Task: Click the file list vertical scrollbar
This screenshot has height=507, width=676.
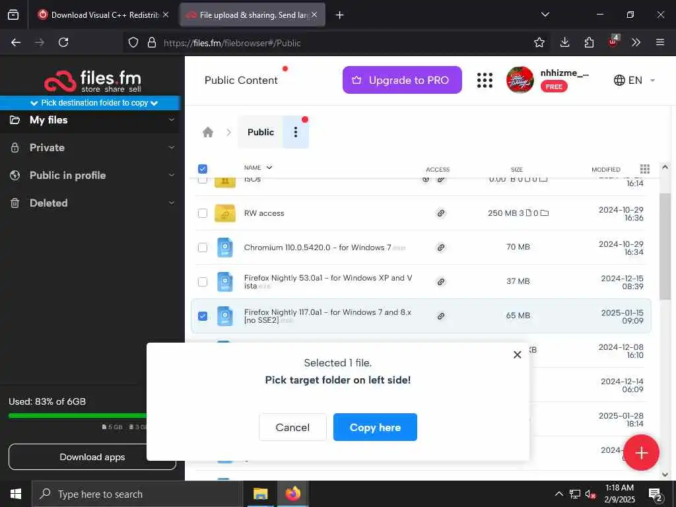Action: (x=665, y=246)
